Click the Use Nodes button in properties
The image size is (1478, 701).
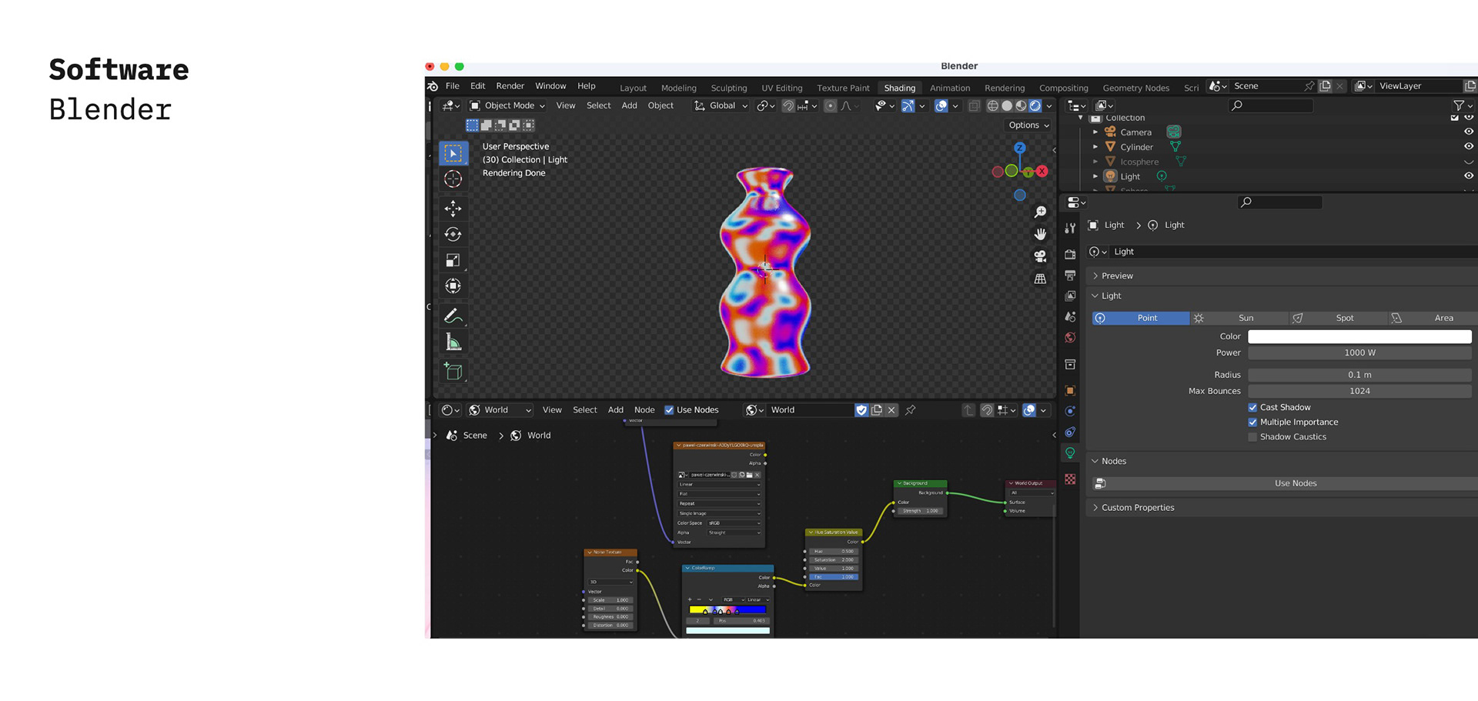[x=1296, y=483]
